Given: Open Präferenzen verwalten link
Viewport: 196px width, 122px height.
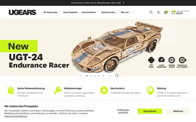Looking at the screenshot, I should 123,111.
